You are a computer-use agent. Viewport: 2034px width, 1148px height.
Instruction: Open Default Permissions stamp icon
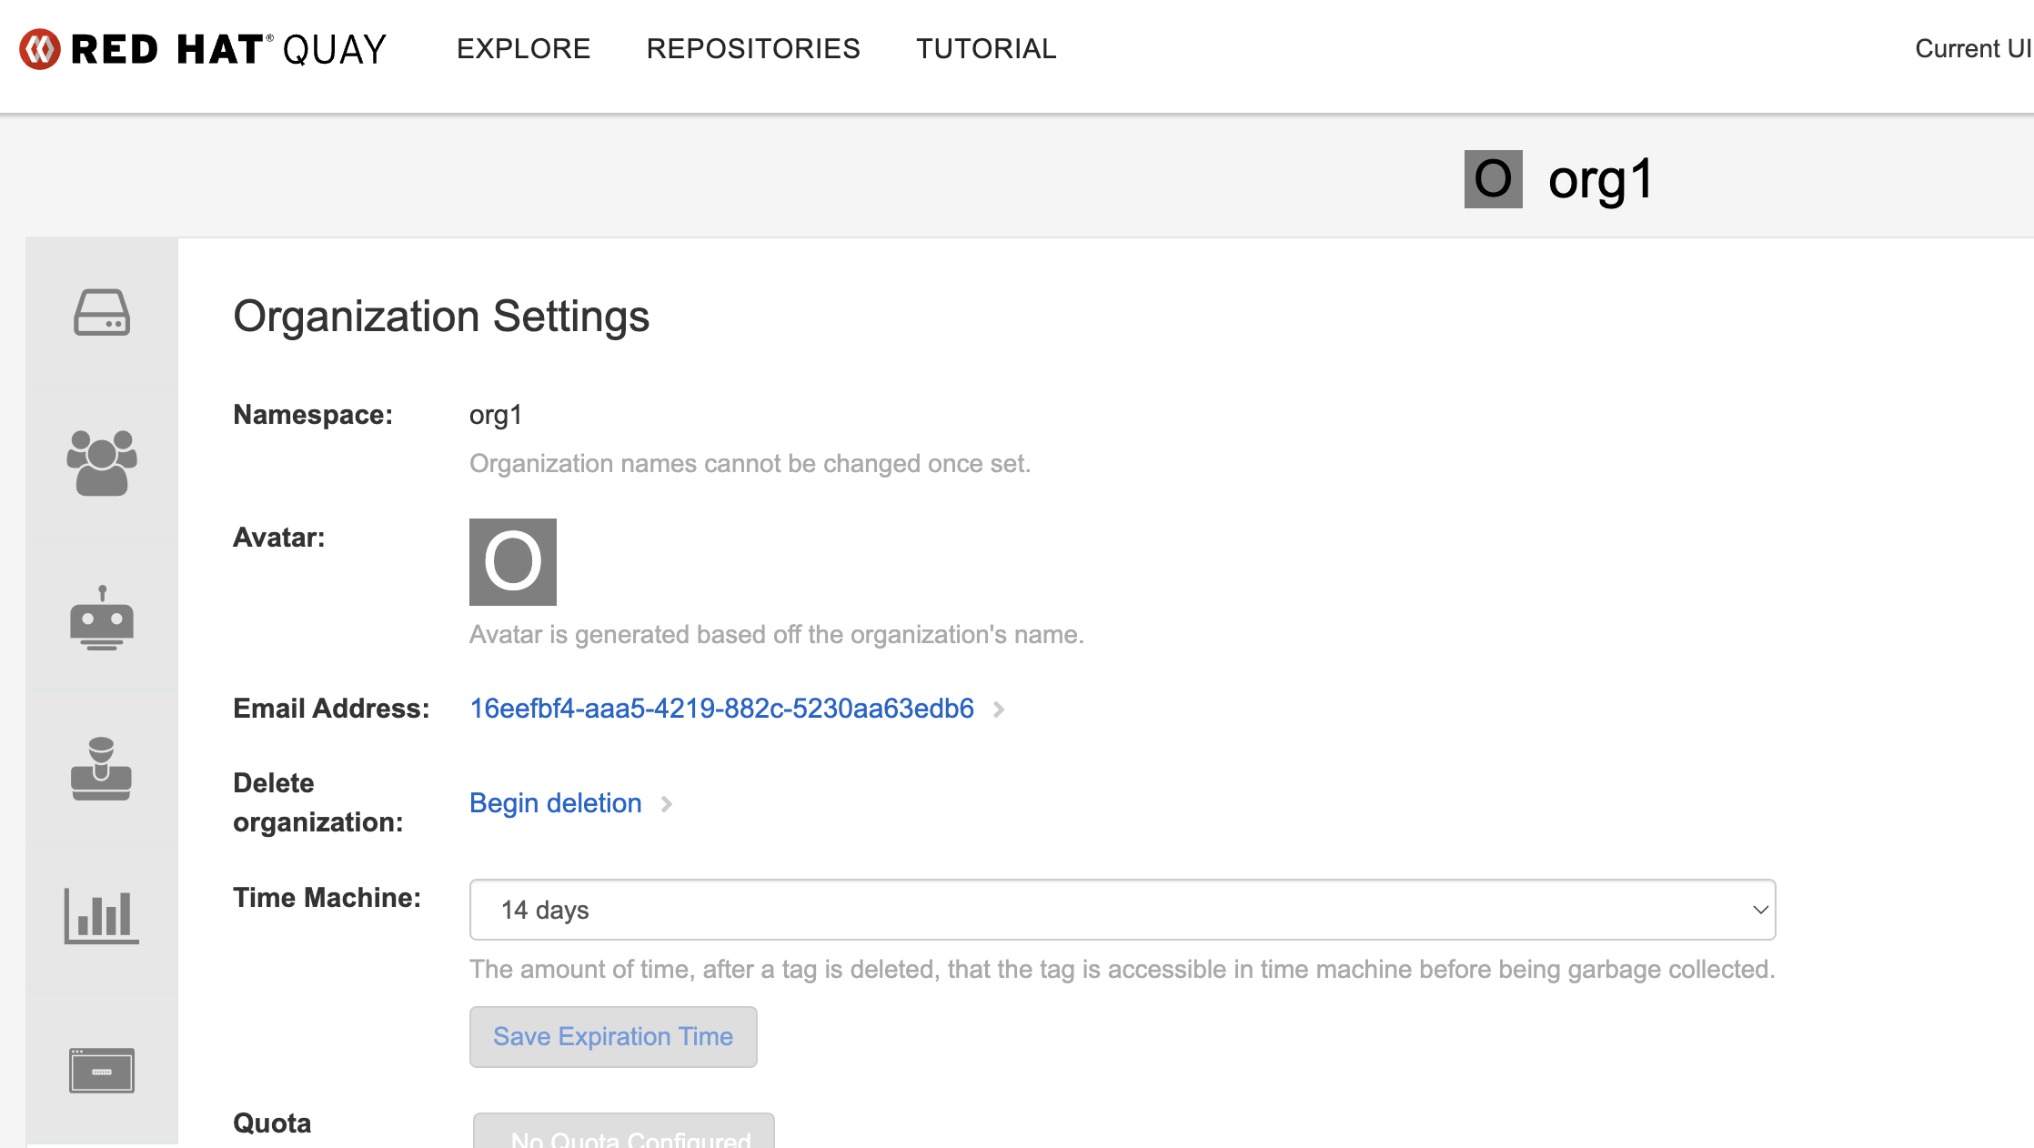click(x=102, y=769)
